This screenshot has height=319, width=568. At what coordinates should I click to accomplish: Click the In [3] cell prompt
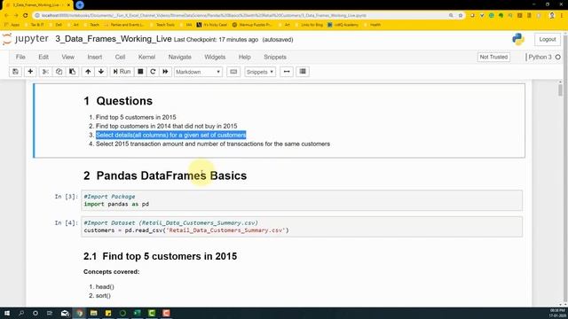click(67, 197)
